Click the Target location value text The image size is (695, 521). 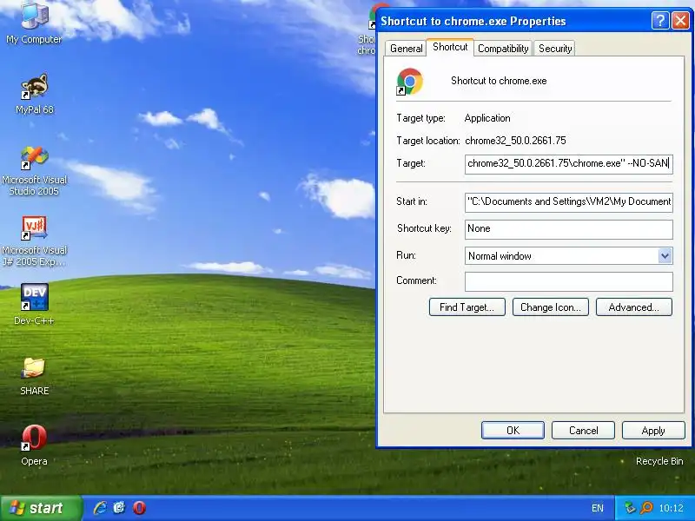(x=515, y=141)
